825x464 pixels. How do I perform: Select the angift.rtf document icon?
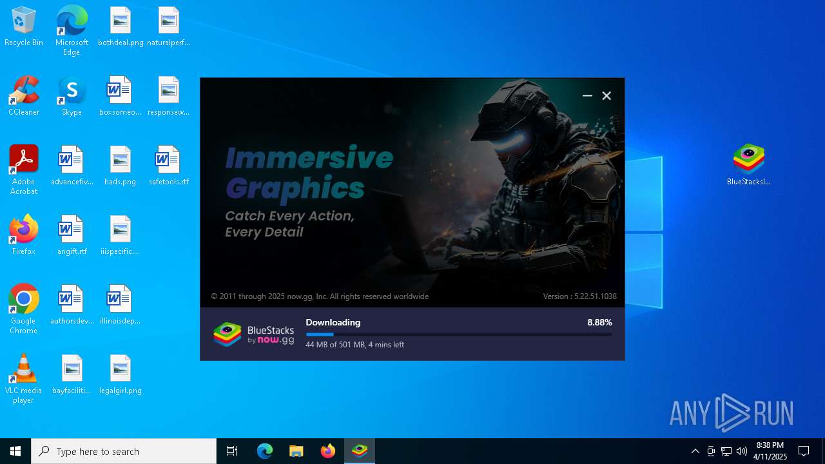(72, 235)
